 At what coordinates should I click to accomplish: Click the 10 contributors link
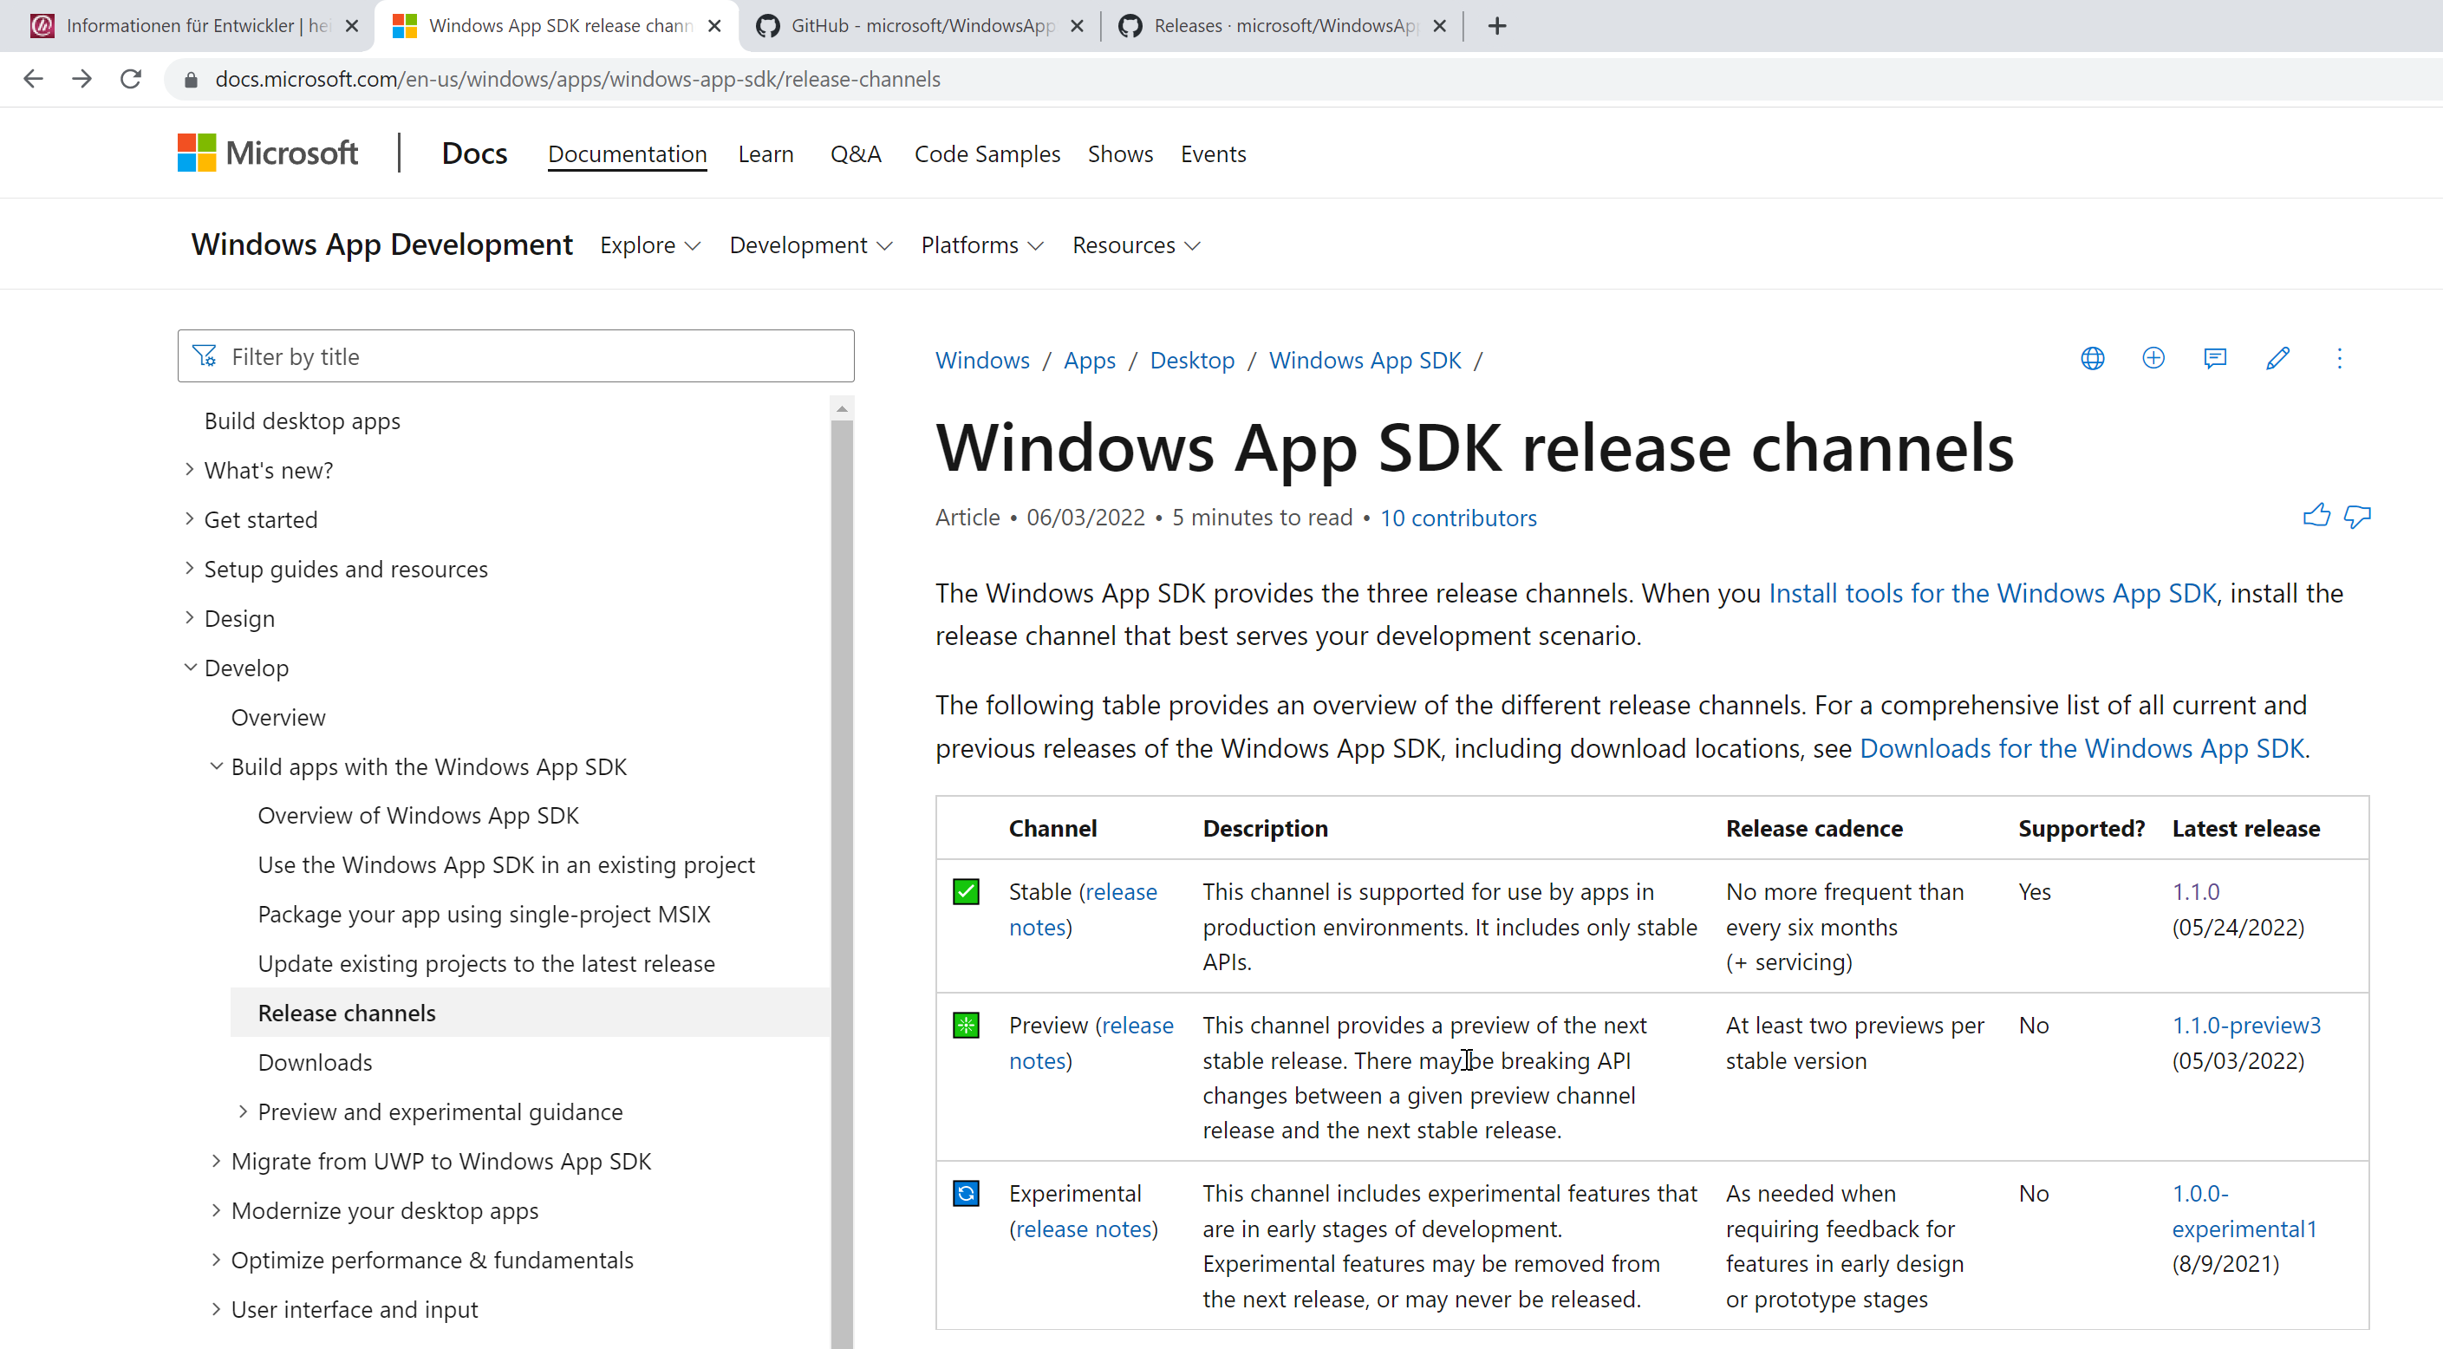point(1457,518)
